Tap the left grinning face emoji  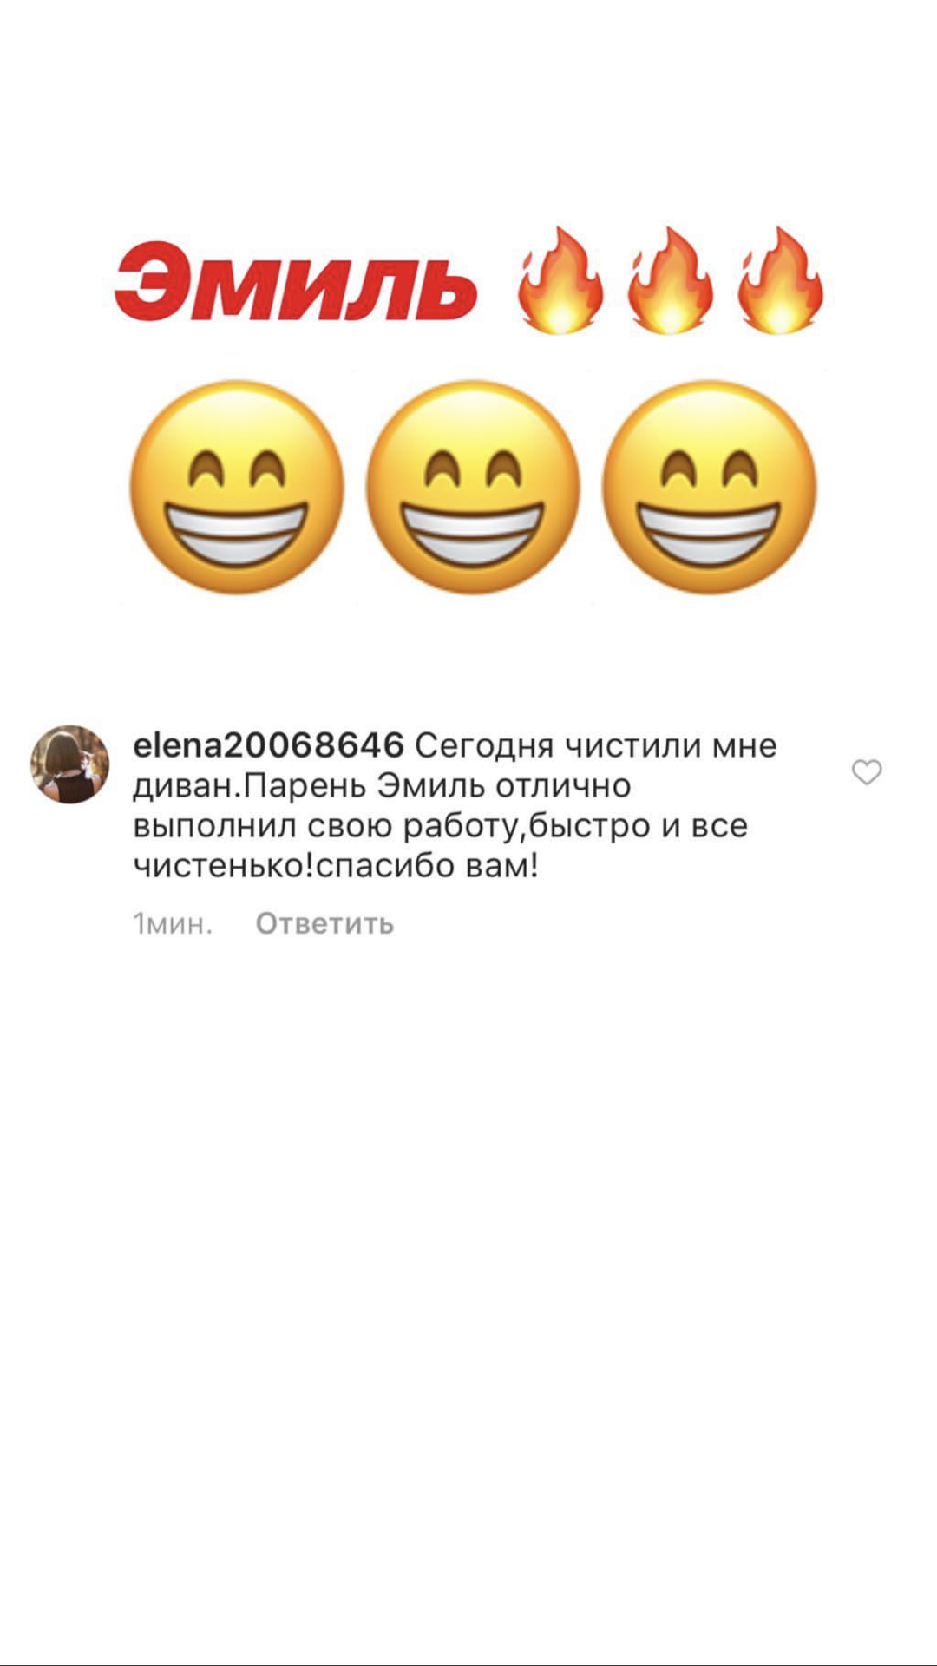pyautogui.click(x=236, y=487)
